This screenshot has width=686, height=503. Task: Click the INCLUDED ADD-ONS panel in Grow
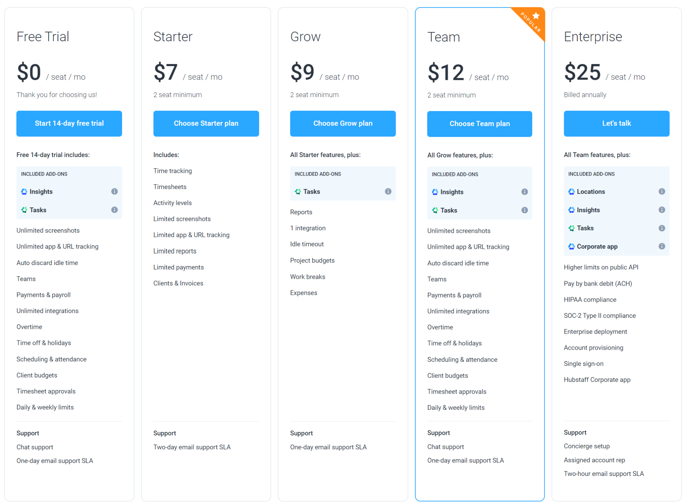click(342, 183)
